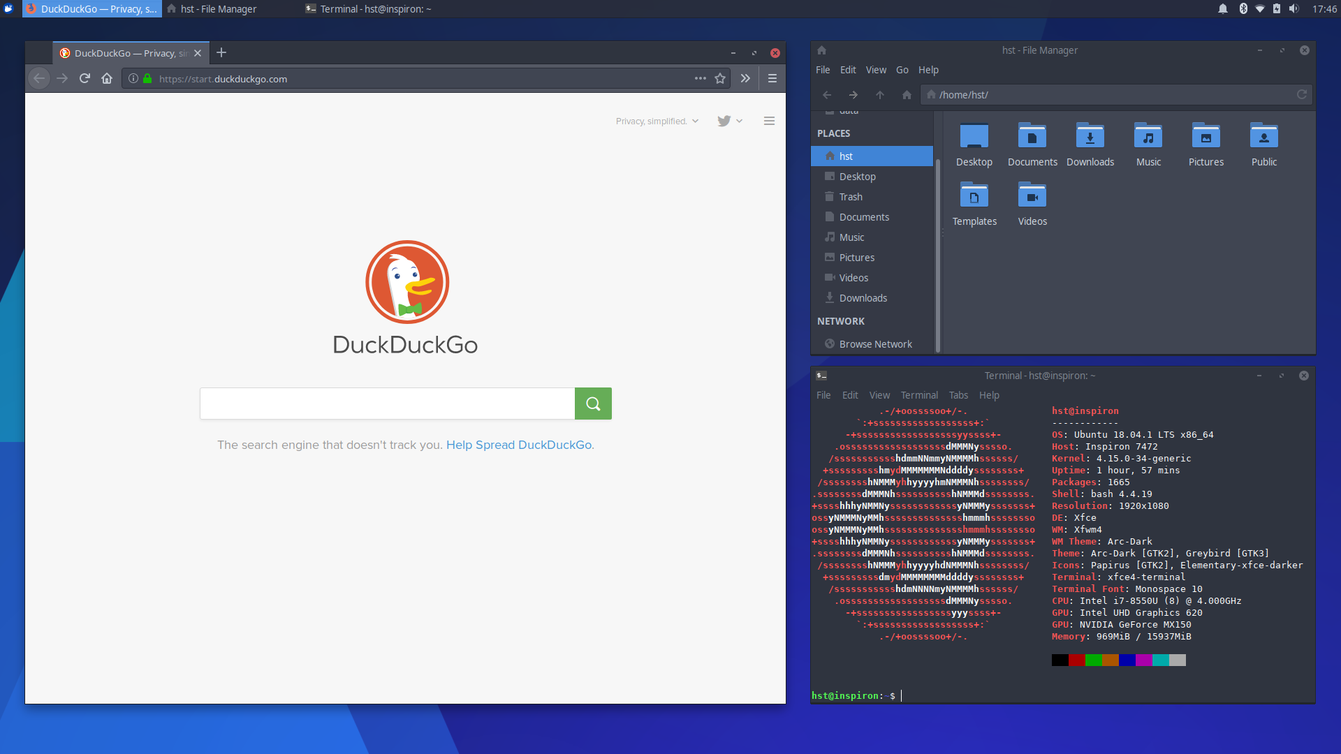Open the Firefox hamburger application menu
The image size is (1341, 754).
(x=772, y=79)
